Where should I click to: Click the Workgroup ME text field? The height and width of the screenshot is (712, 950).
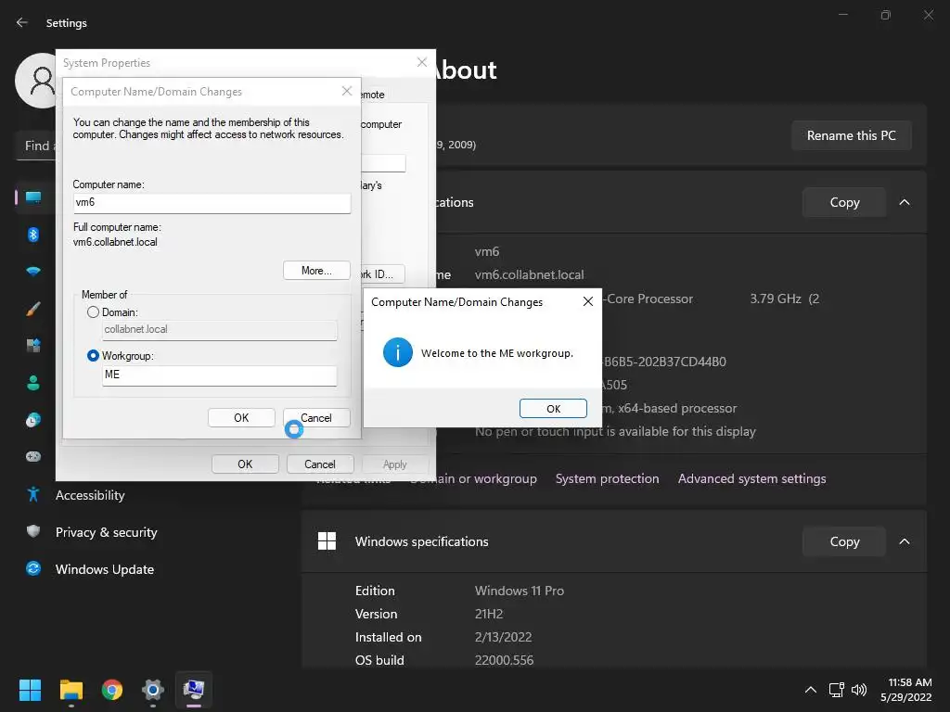tap(219, 375)
